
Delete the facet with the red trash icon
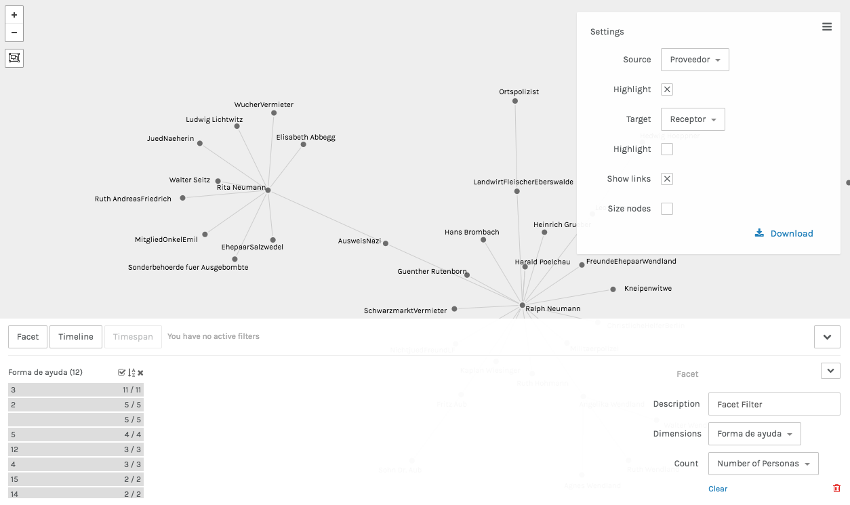point(836,488)
